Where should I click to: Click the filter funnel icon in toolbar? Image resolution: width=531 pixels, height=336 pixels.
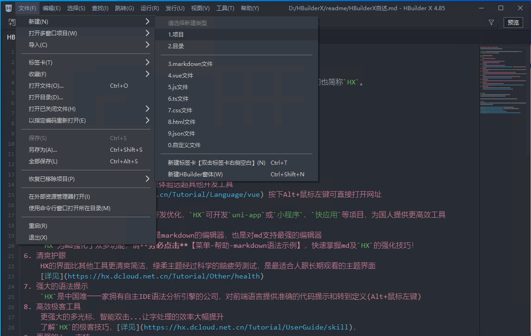click(x=491, y=22)
